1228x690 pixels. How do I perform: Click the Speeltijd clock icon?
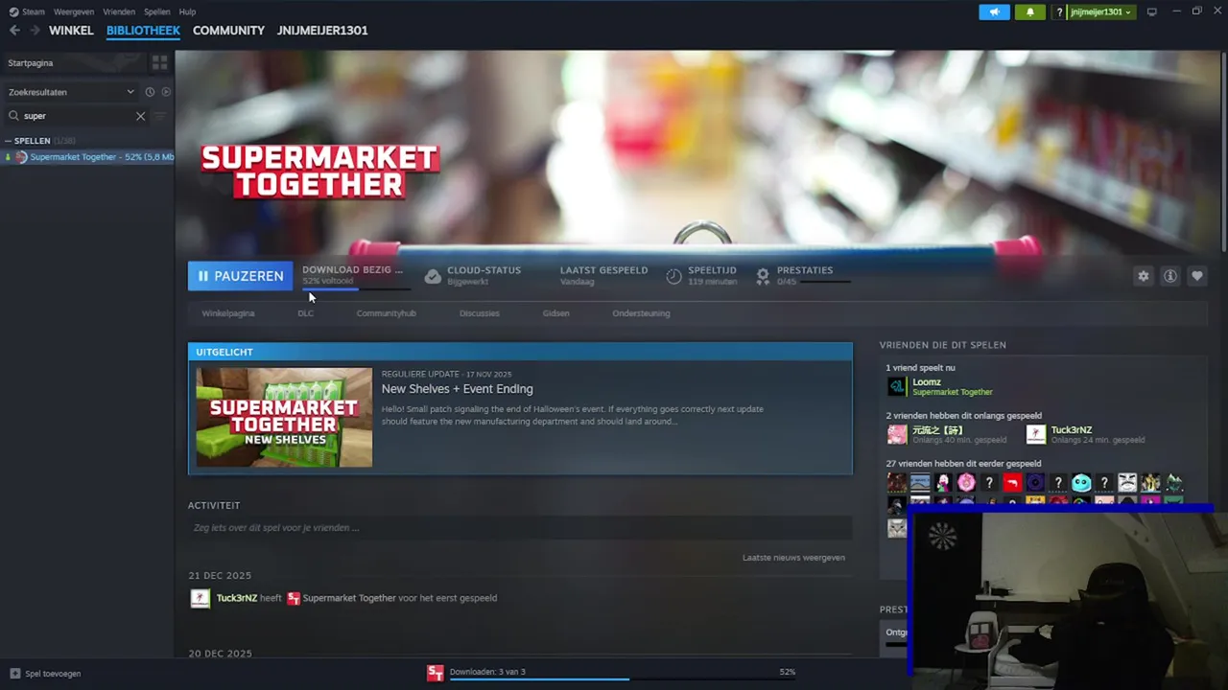(673, 276)
